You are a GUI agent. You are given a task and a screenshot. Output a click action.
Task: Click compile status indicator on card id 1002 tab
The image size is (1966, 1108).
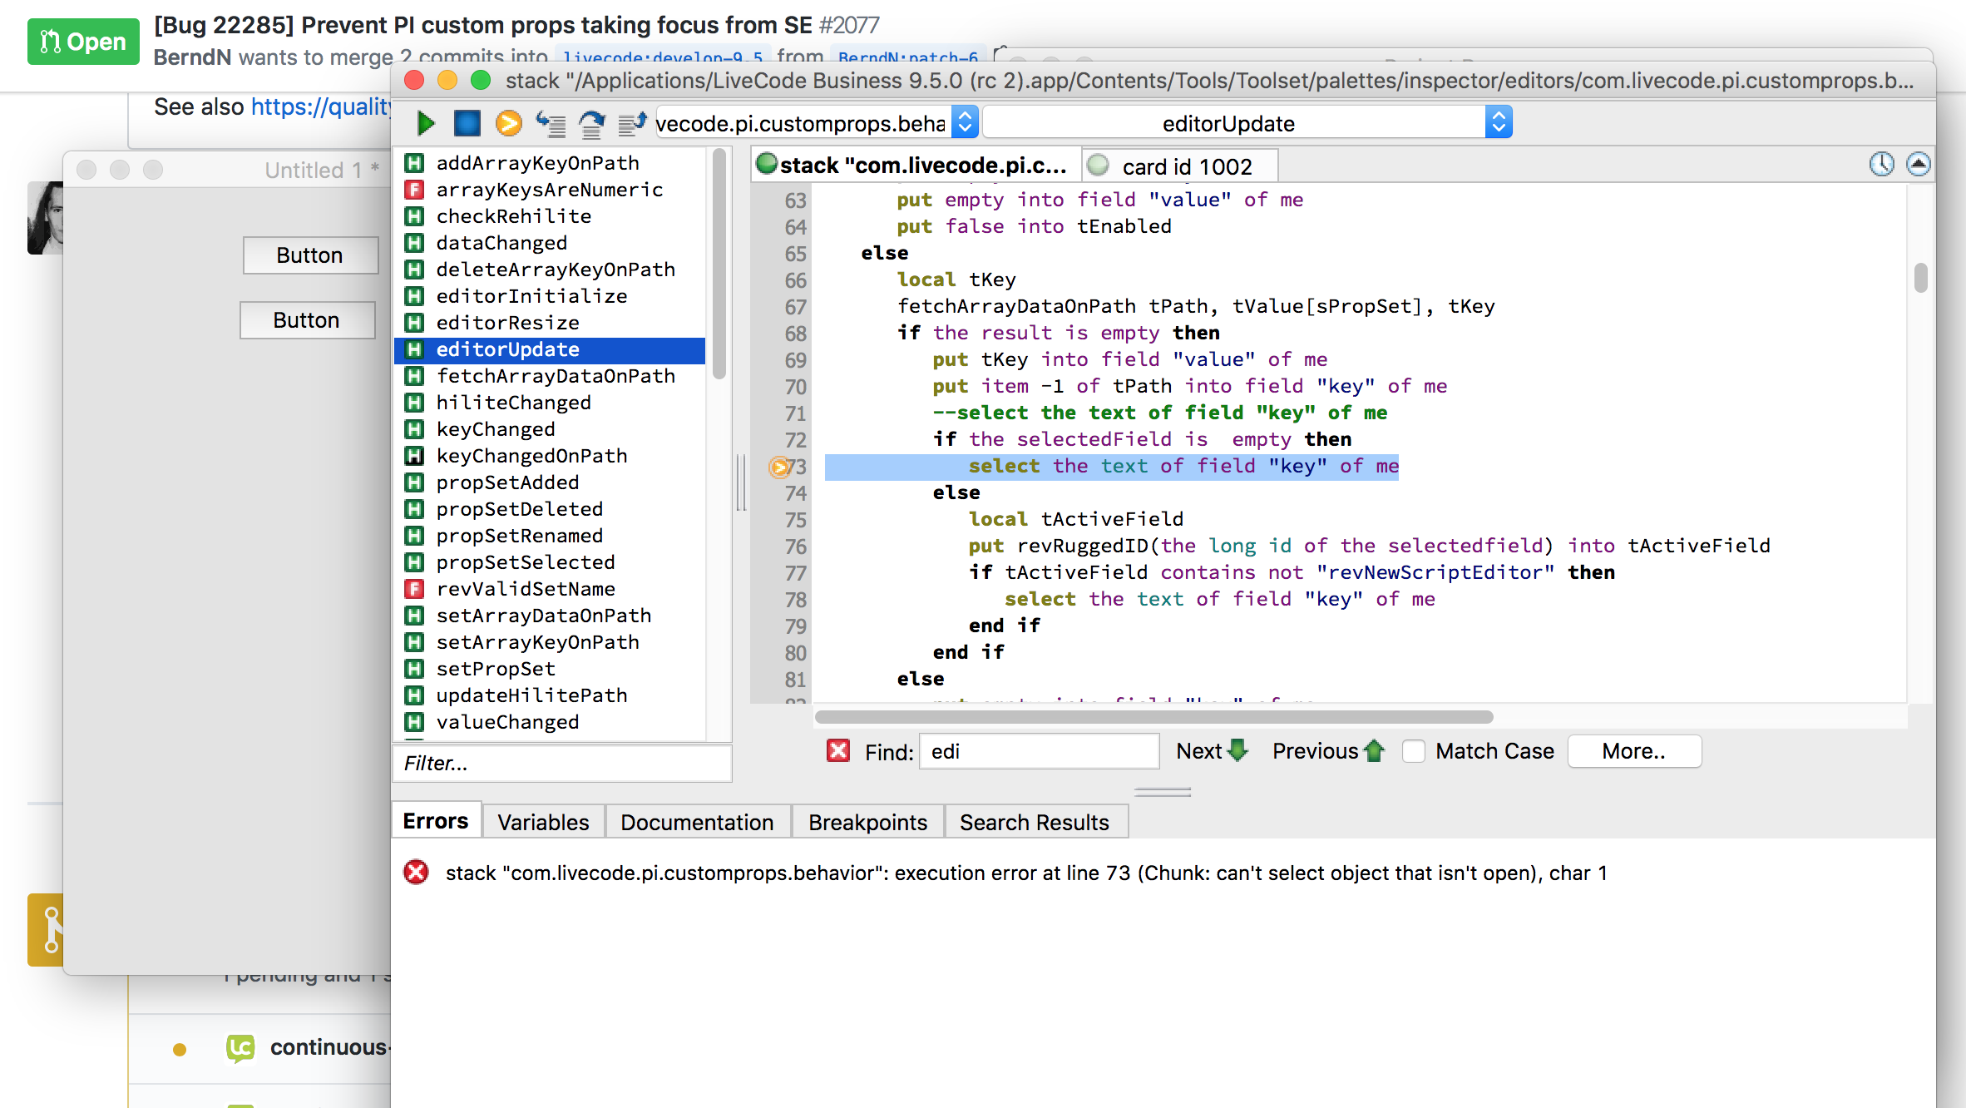tap(1098, 166)
